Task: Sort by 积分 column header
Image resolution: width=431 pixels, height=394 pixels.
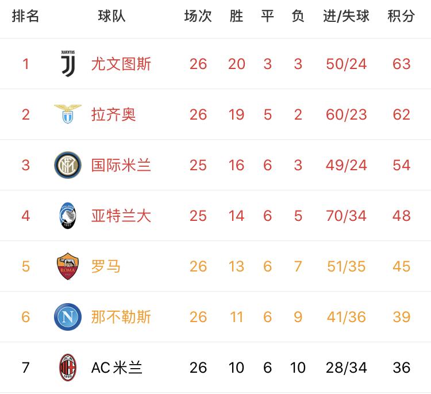Action: (401, 16)
